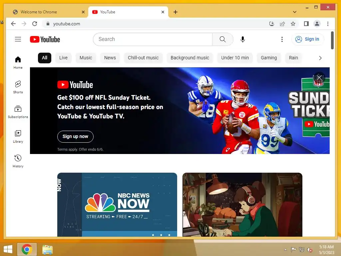The image size is (341, 256).
Task: View site info via padlock icon
Action: pyautogui.click(x=48, y=24)
